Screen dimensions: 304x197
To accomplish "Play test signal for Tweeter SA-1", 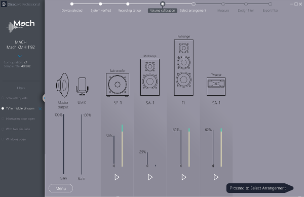I will (216, 177).
